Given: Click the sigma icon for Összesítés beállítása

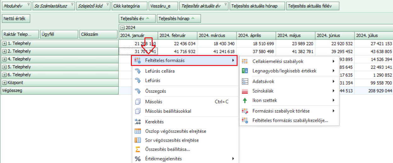Looking at the screenshot, I should 138,149.
